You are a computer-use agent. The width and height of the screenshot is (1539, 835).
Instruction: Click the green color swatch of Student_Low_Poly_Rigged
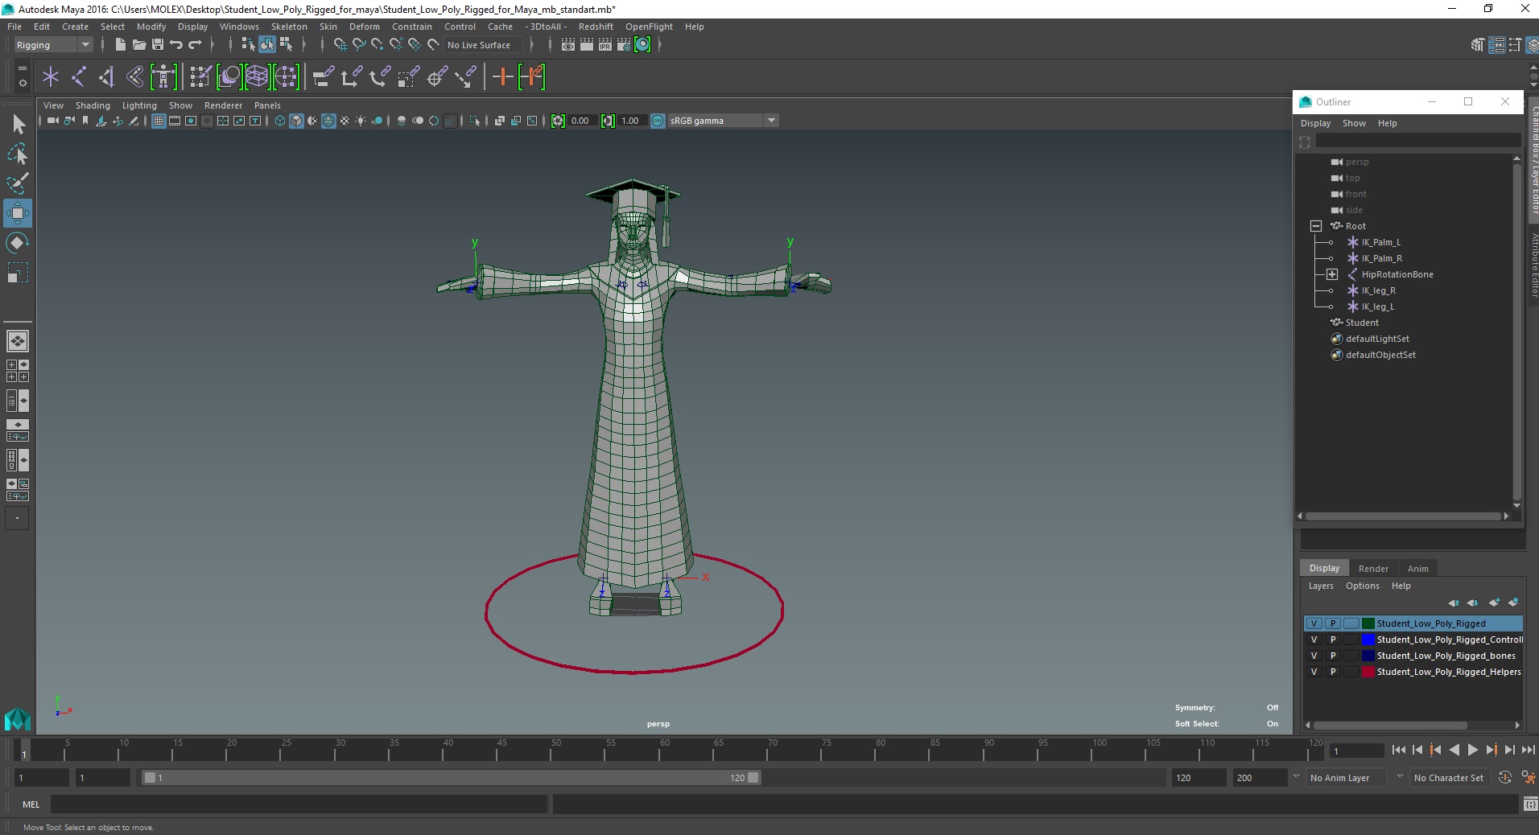1368,623
